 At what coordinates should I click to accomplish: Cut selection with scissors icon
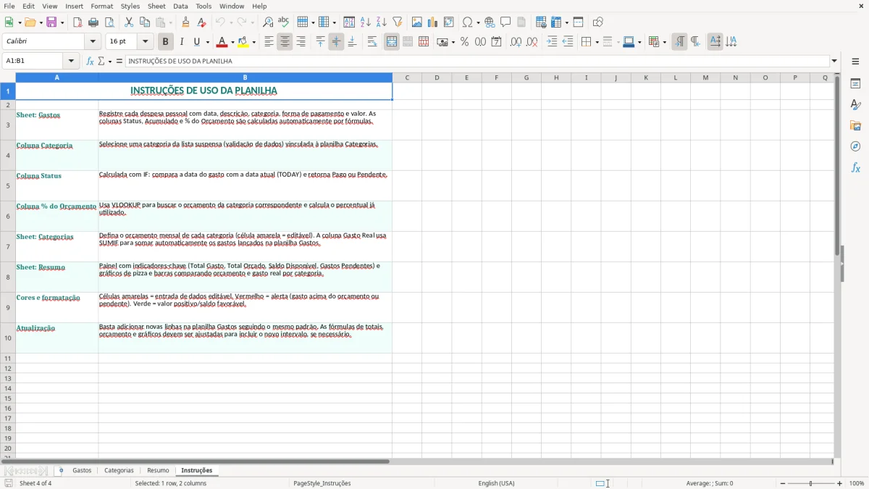pos(129,22)
